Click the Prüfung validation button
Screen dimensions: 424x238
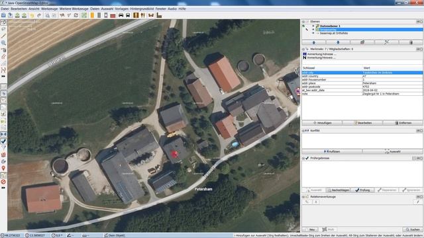(362, 190)
